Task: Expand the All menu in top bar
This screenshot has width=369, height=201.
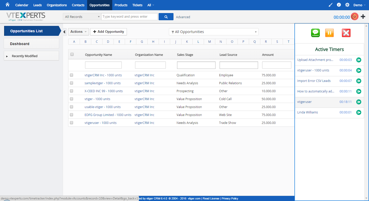Action: point(151,5)
